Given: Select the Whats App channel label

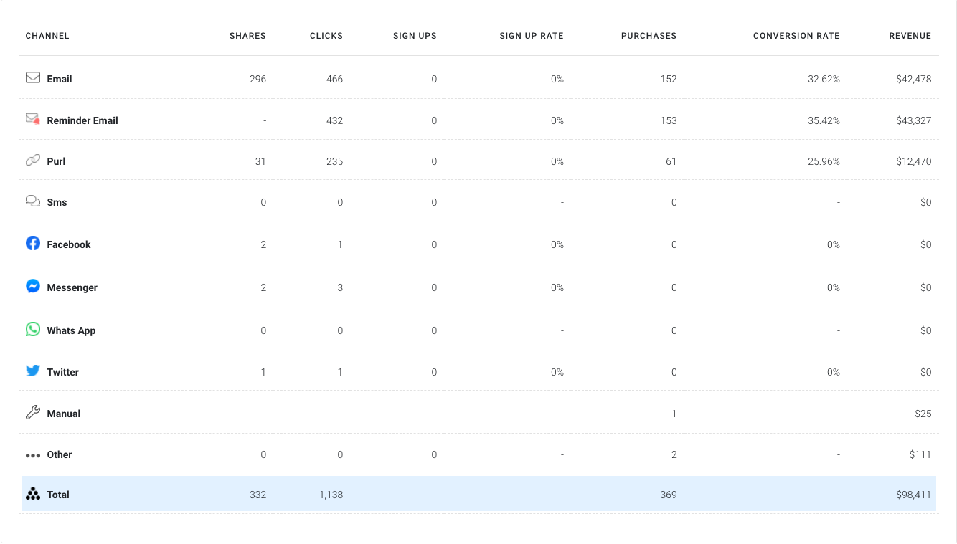Looking at the screenshot, I should (x=71, y=330).
